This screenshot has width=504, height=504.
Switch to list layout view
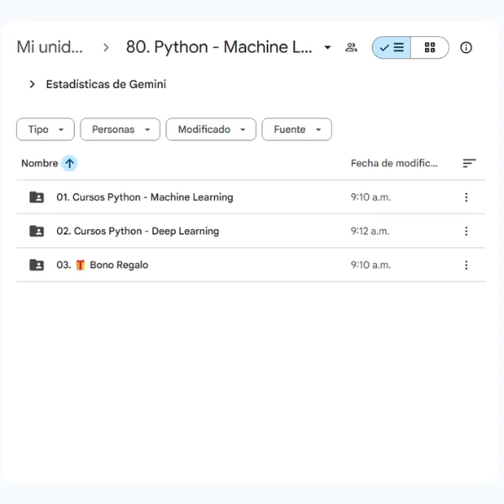click(x=391, y=48)
